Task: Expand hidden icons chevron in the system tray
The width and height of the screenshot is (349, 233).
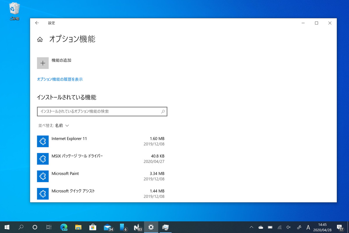Action: click(x=251, y=227)
